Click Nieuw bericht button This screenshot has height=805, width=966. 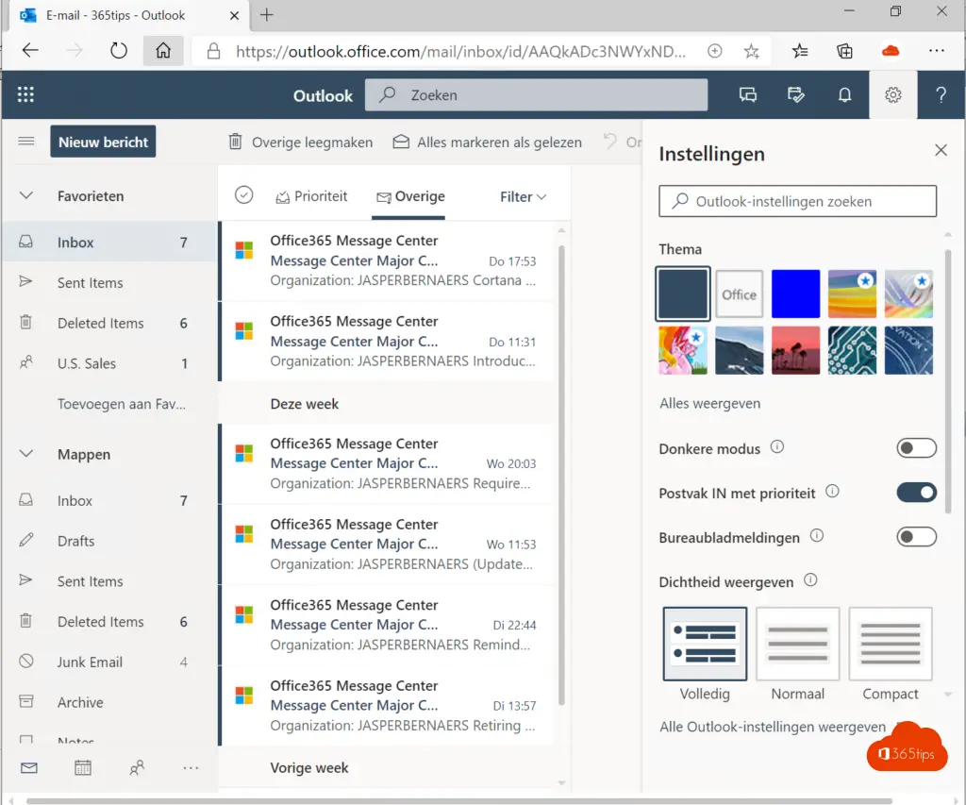tap(103, 142)
